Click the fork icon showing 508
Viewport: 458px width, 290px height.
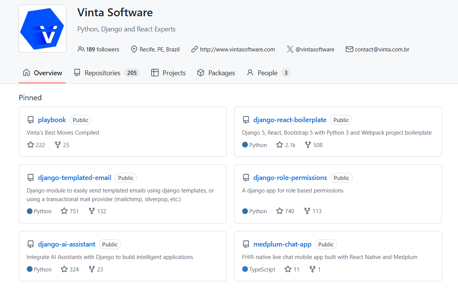pyautogui.click(x=308, y=145)
